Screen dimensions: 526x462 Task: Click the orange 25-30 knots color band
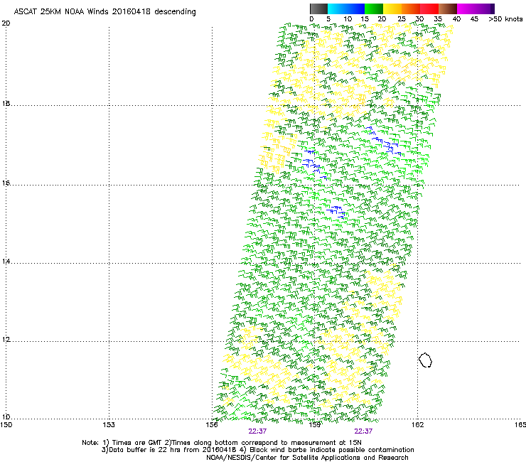[x=411, y=9]
